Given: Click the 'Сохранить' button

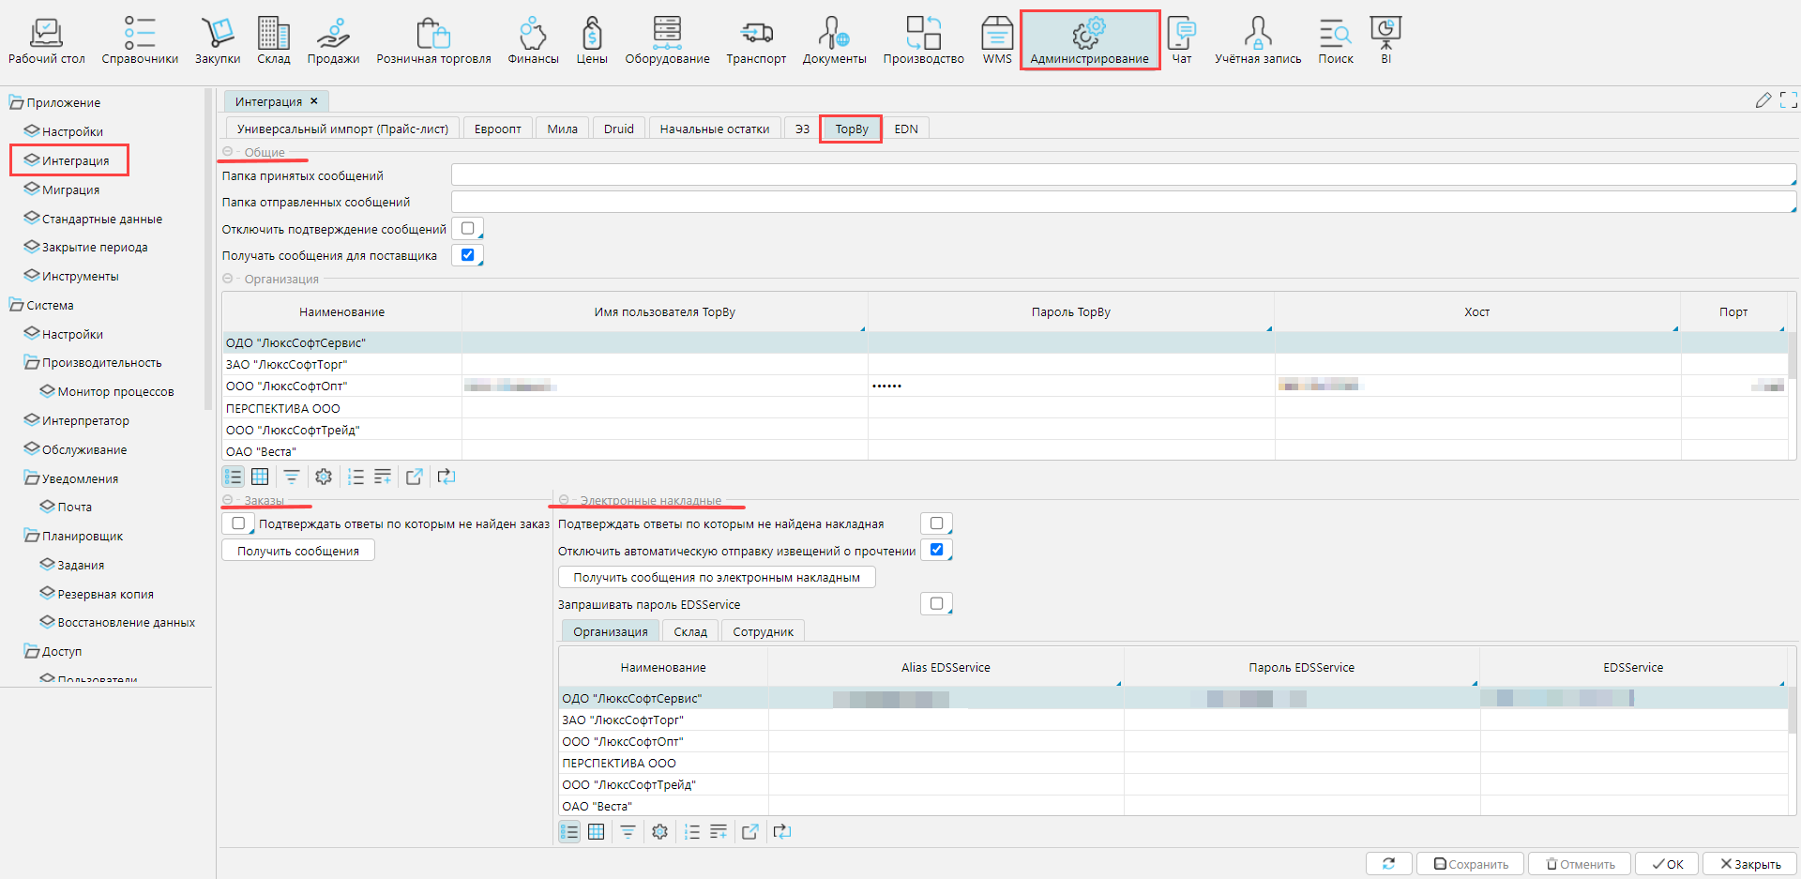Looking at the screenshot, I should click(x=1470, y=864).
